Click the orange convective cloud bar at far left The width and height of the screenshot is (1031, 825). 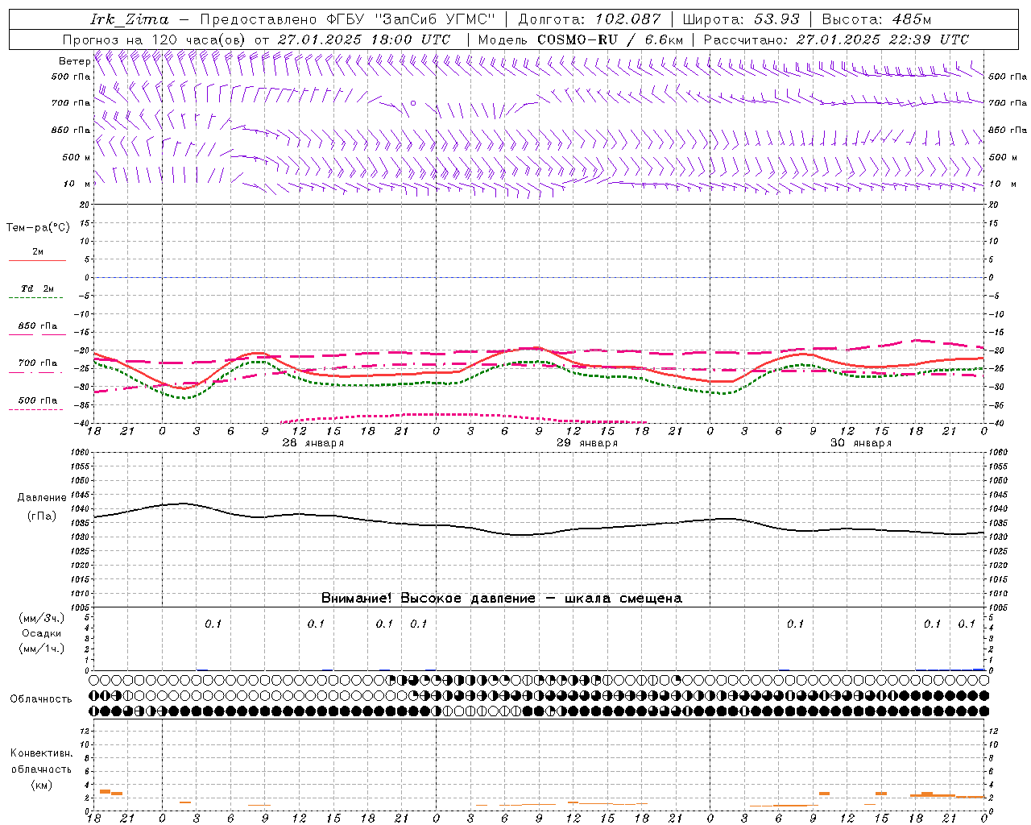pyautogui.click(x=105, y=791)
